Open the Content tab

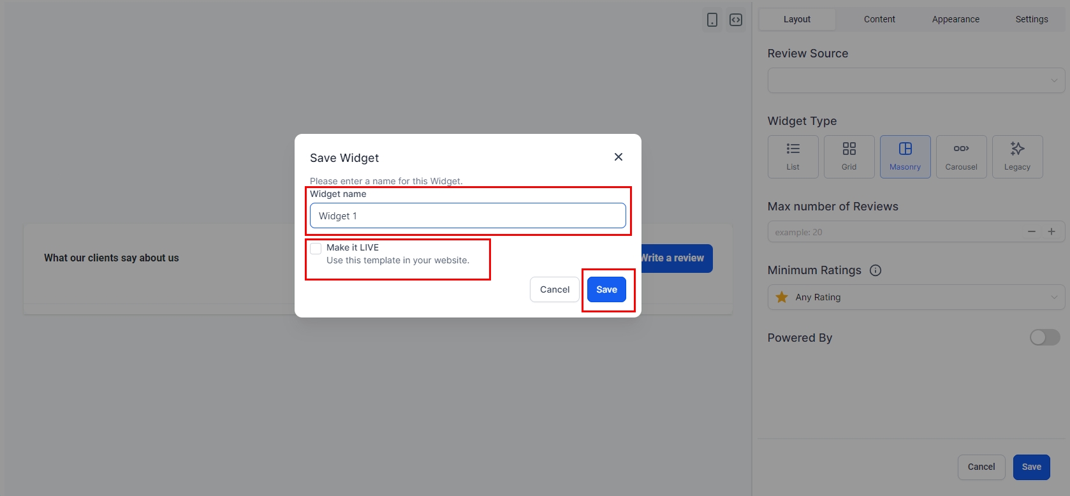879,19
